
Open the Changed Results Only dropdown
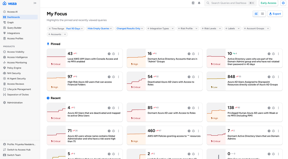point(130,29)
